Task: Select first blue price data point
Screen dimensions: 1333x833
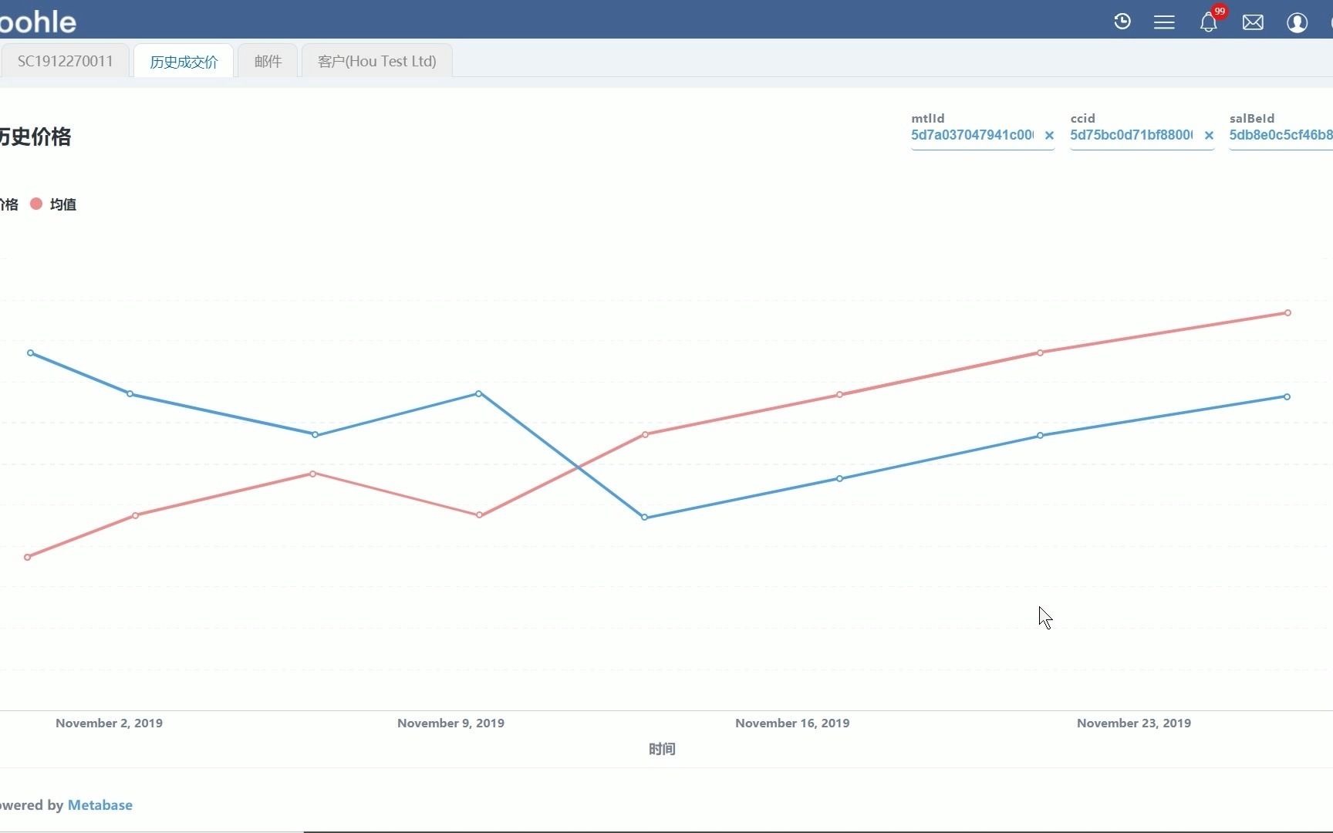Action: (31, 353)
